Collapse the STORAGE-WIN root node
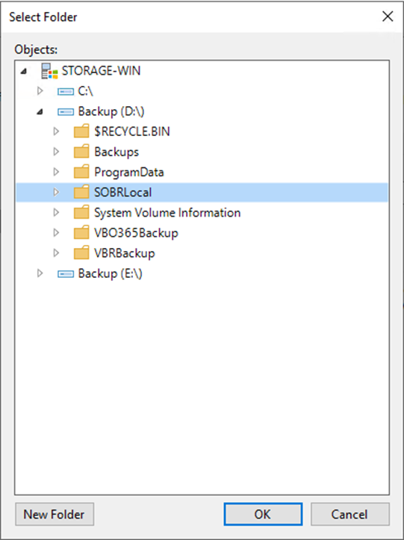404x540 pixels. pos(24,72)
